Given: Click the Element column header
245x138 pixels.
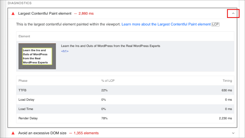Looking at the screenshot, I should click(x=24, y=36).
